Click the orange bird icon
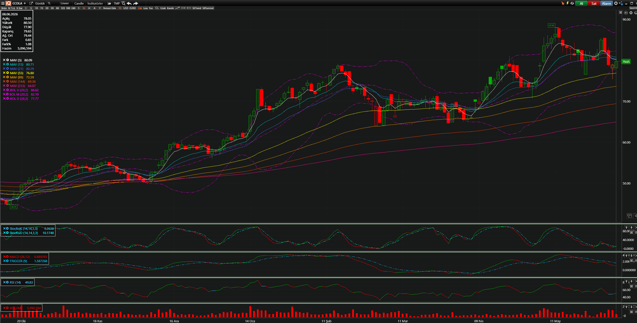 pos(563,3)
